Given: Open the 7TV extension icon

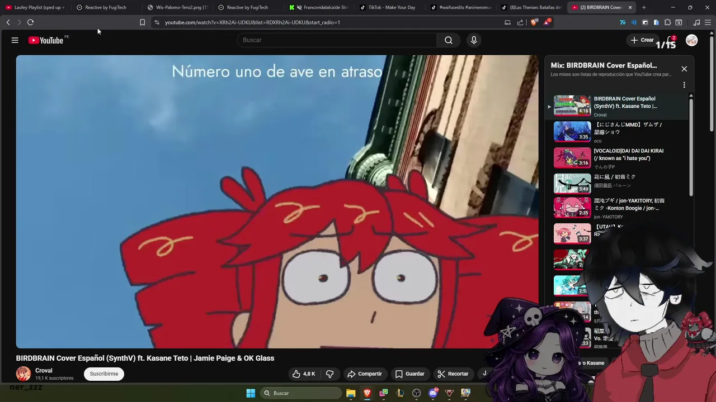Looking at the screenshot, I should pyautogui.click(x=623, y=22).
